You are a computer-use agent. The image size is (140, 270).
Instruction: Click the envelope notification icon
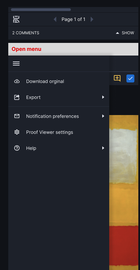pos(17,116)
